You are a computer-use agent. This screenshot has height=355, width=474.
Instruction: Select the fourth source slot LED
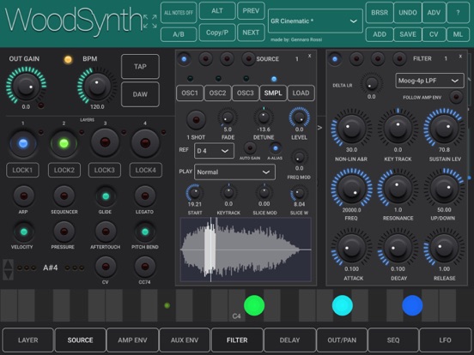tap(248, 59)
